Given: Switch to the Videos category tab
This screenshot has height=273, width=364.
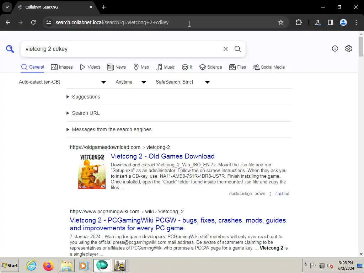Looking at the screenshot, I should pos(90,67).
